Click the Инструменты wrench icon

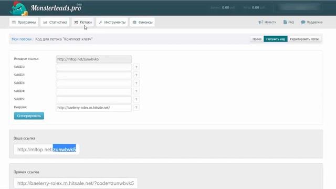point(100,22)
